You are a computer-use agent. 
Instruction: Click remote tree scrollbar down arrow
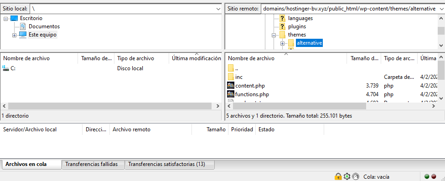441,46
